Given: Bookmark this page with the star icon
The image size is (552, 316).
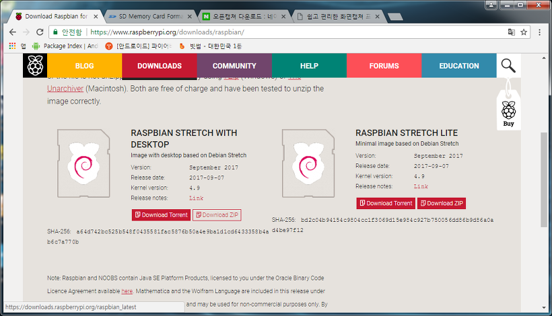Looking at the screenshot, I should pos(524,32).
